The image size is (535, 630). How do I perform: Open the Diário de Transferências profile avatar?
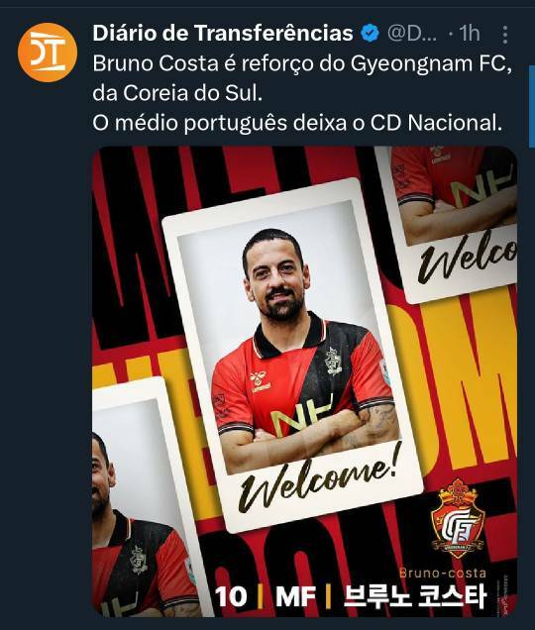click(x=48, y=52)
